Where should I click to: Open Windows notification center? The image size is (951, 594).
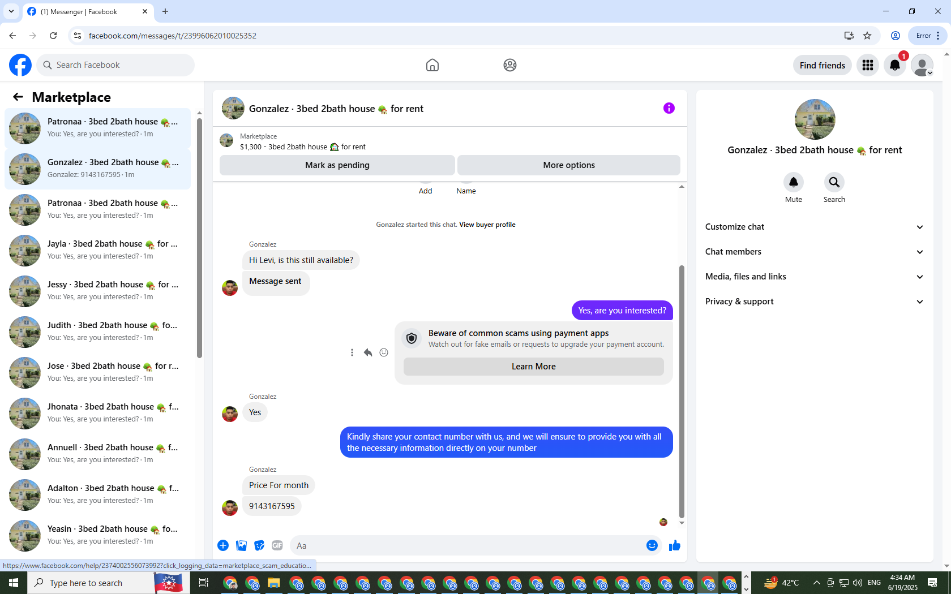coord(932,583)
